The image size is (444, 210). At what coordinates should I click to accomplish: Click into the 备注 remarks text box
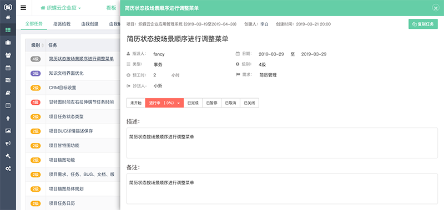[x=282, y=188]
